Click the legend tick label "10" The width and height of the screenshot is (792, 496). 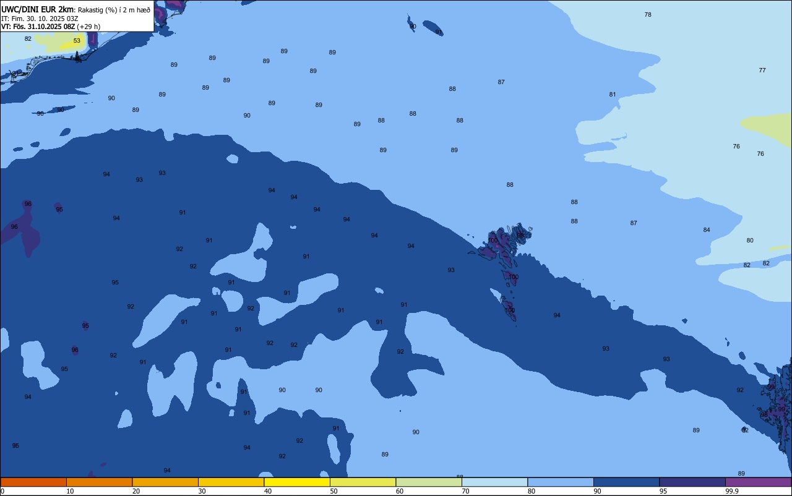[70, 491]
